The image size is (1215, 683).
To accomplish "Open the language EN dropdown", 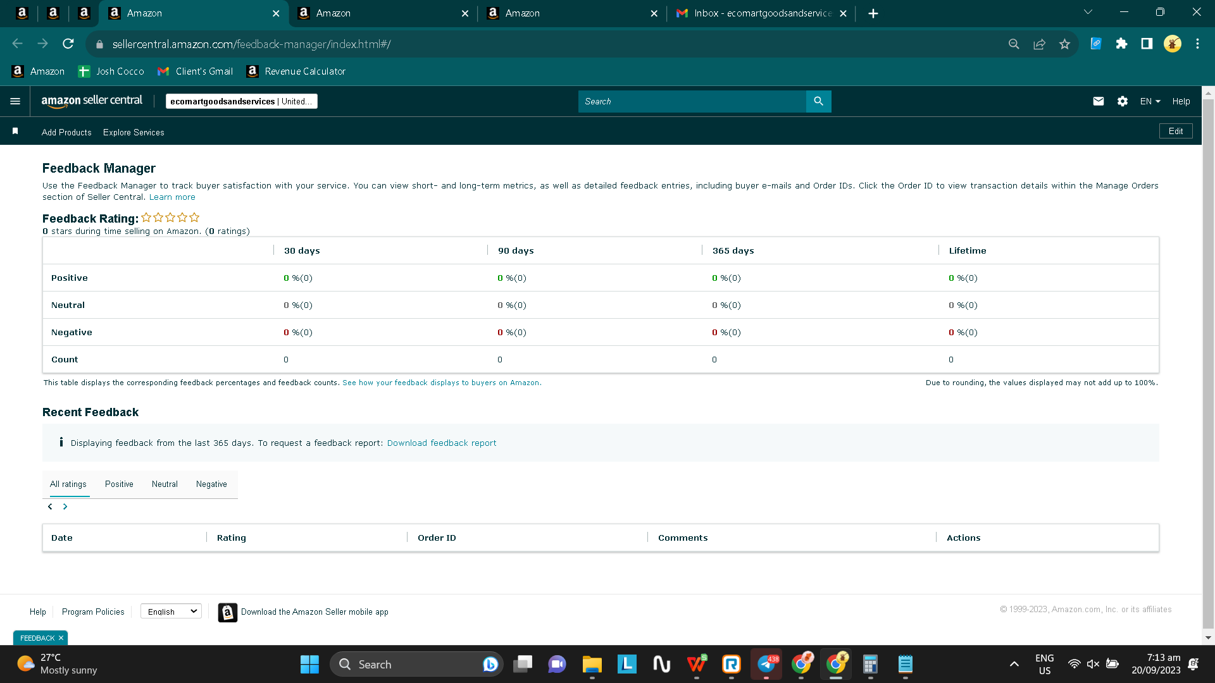I will [1150, 101].
